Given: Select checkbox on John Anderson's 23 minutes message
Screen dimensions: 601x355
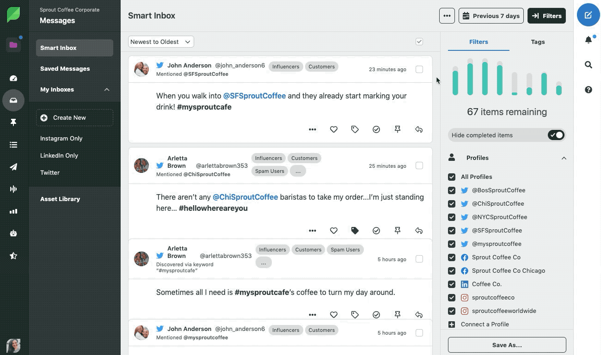Looking at the screenshot, I should [x=419, y=69].
